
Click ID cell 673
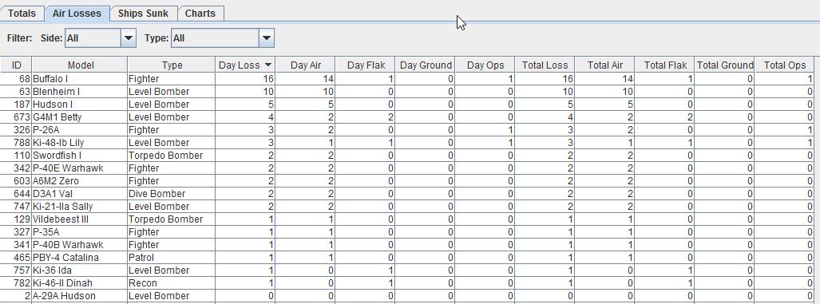click(x=16, y=117)
